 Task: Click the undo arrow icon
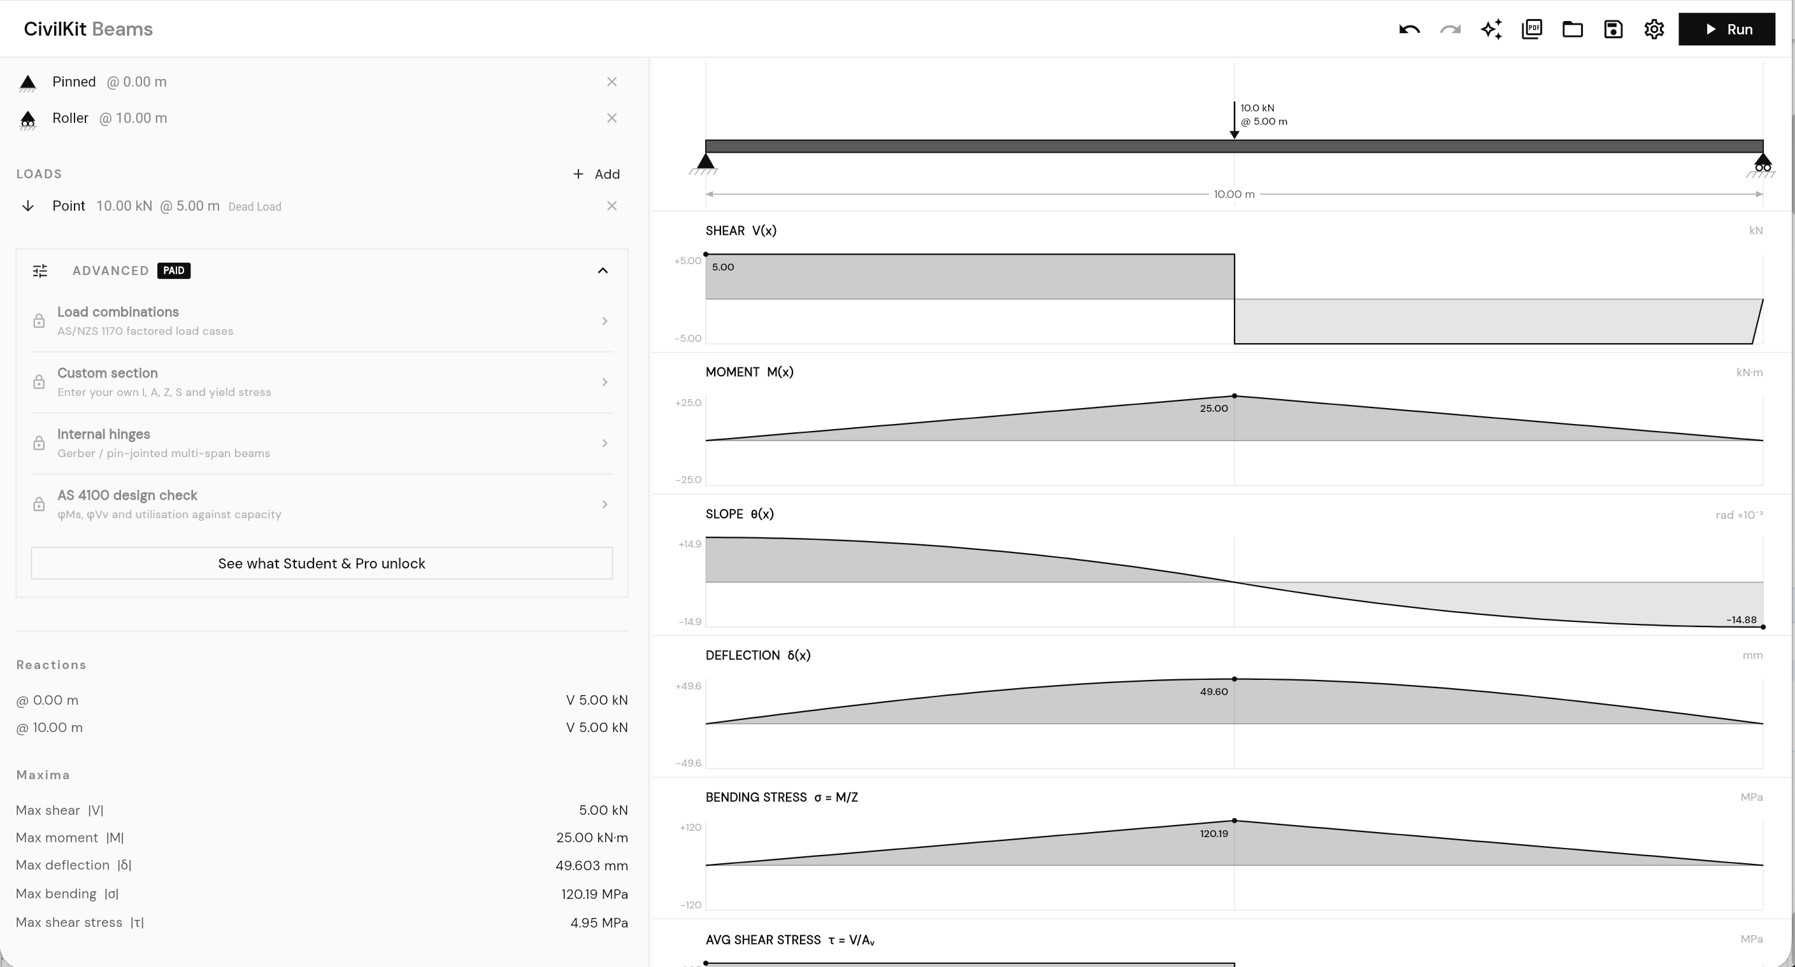[1409, 29]
